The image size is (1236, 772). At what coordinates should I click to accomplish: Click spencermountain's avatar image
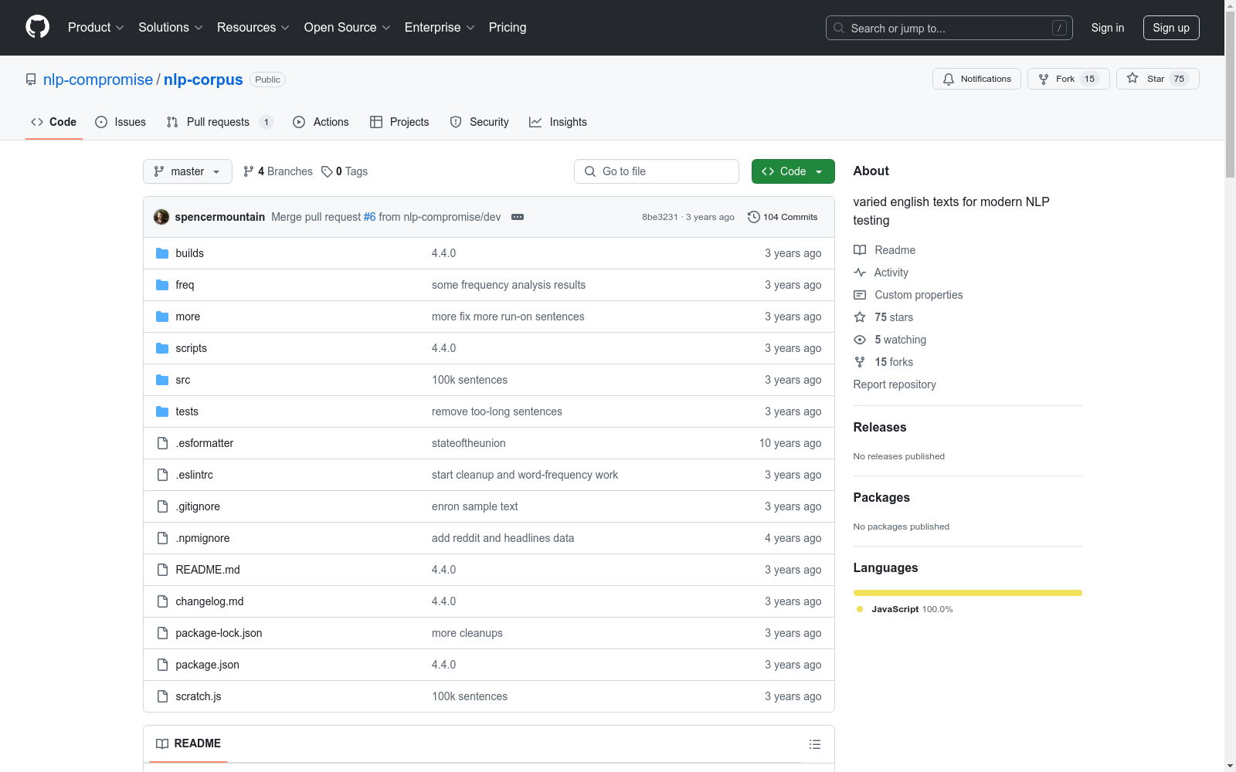161,217
